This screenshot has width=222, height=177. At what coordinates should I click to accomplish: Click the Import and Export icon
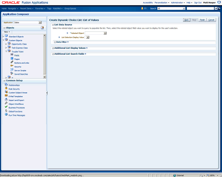[6, 100]
